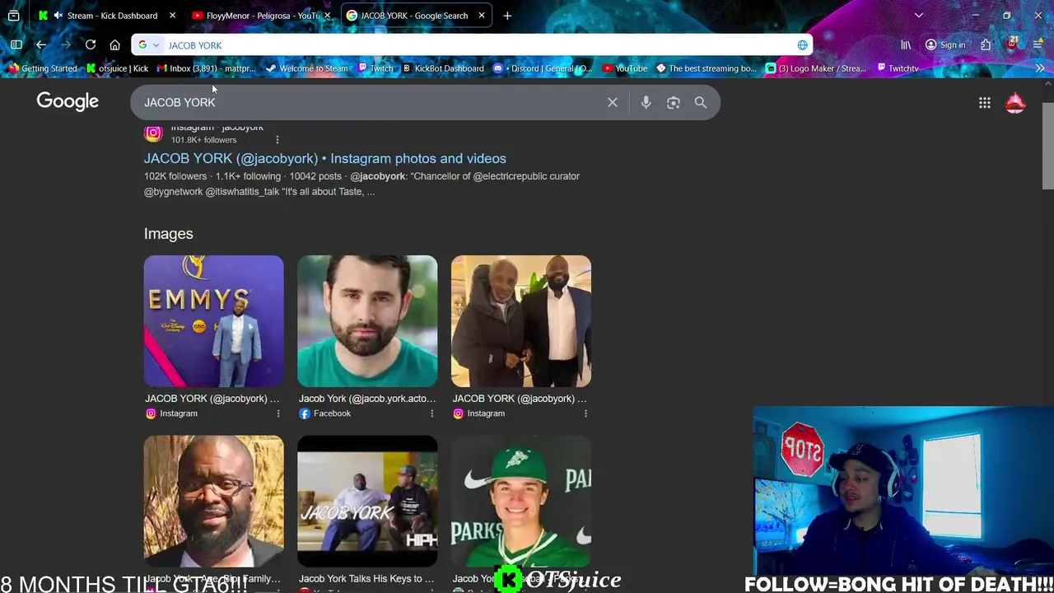
Task: Start search by voice microphone
Action: [646, 102]
